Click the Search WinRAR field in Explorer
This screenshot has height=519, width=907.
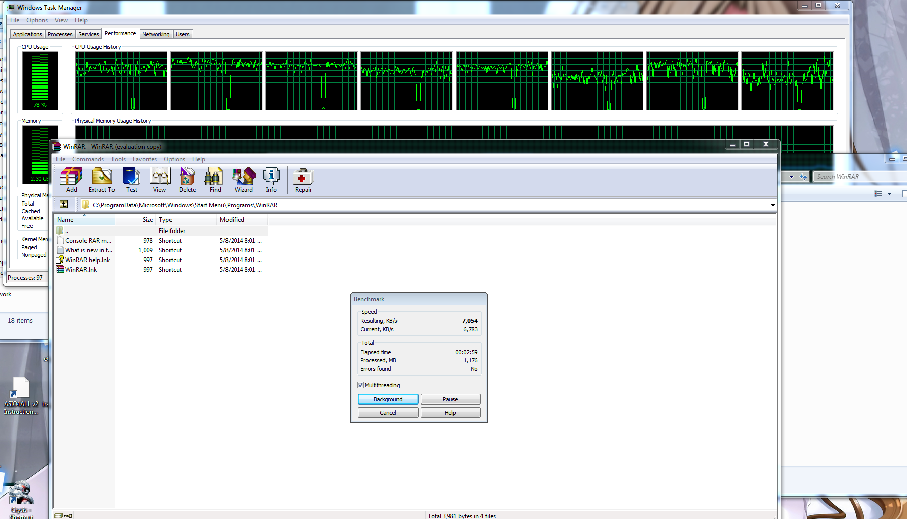coord(859,177)
